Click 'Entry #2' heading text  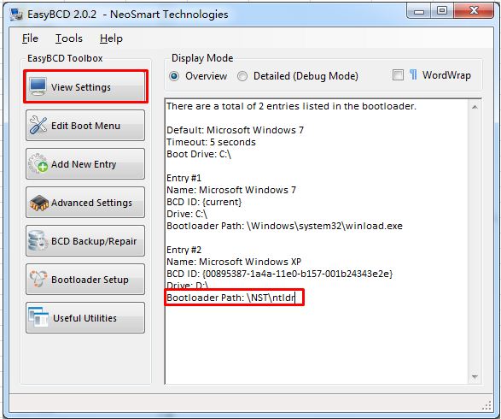(x=184, y=250)
